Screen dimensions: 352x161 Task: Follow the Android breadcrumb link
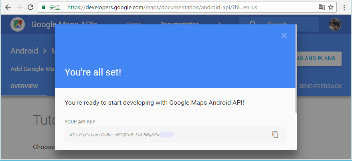(24, 51)
